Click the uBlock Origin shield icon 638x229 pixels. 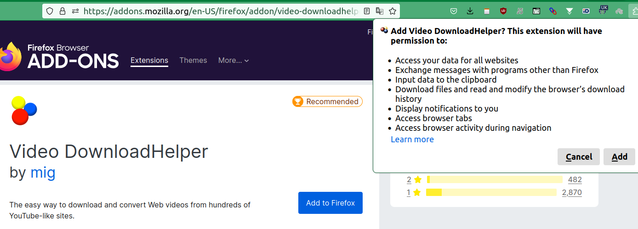503,11
